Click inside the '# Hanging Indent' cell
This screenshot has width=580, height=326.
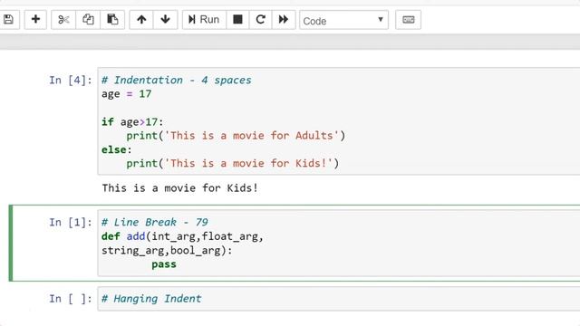(x=338, y=299)
